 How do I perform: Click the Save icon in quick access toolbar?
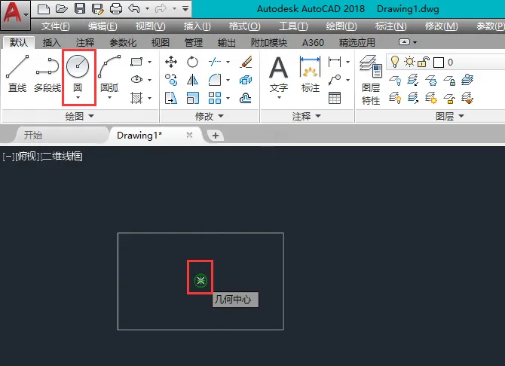tap(79, 9)
